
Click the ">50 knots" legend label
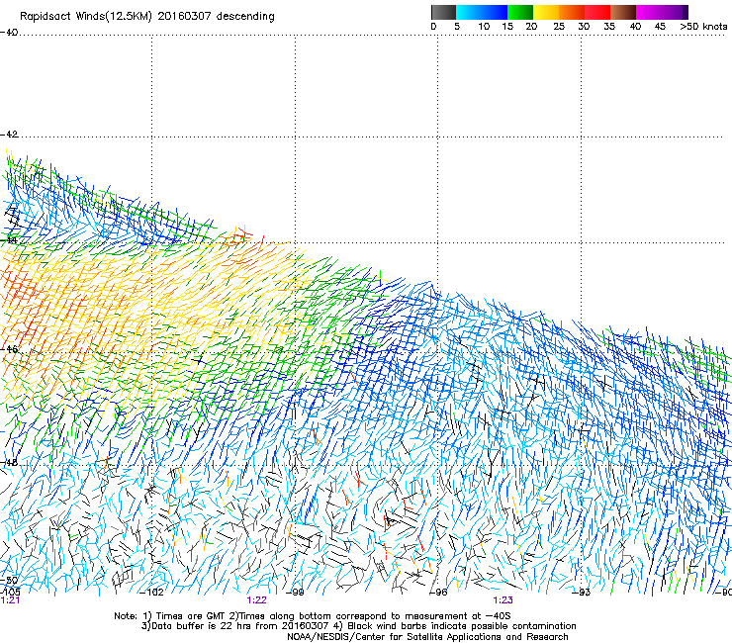[703, 27]
